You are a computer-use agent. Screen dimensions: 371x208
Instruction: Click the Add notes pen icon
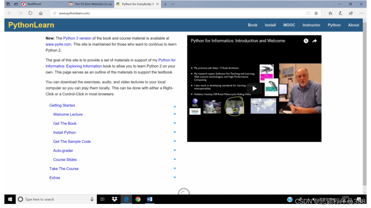coord(340,13)
